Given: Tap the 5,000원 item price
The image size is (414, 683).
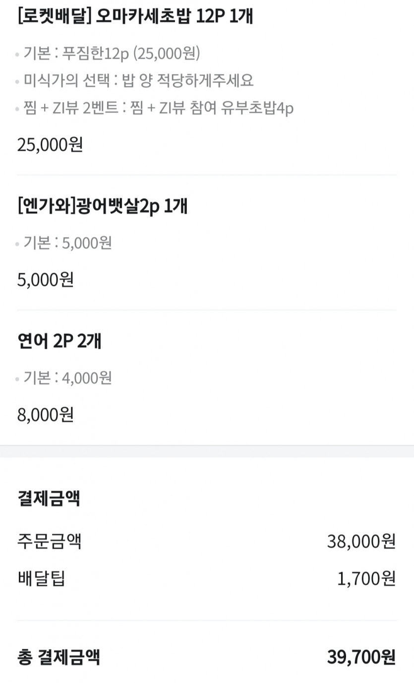Looking at the screenshot, I should (46, 280).
